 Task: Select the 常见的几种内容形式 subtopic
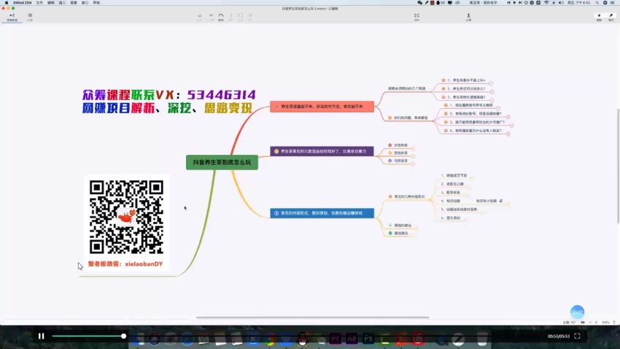pos(409,196)
